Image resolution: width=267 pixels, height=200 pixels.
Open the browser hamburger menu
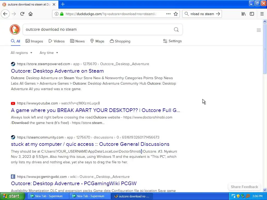(262, 14)
